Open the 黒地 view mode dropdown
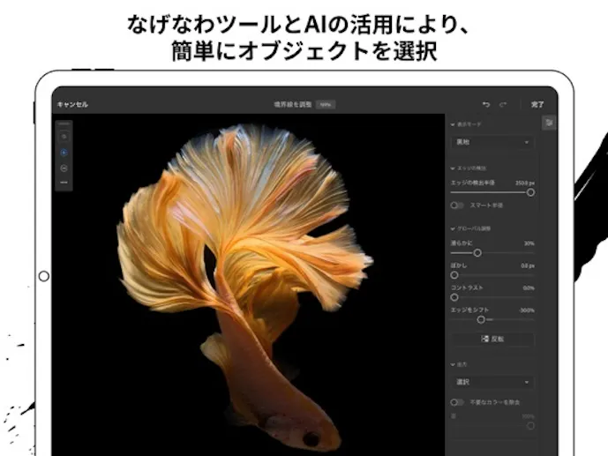The image size is (608, 456). click(x=492, y=142)
